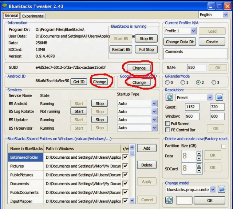Screen dimensions: 233x209
Task: Uncheck r/w for the BstSharedFolder row
Action: point(126,157)
